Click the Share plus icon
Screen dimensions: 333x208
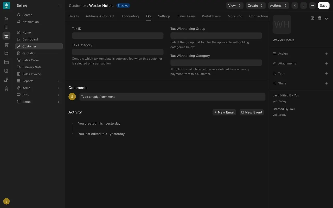point(326,83)
